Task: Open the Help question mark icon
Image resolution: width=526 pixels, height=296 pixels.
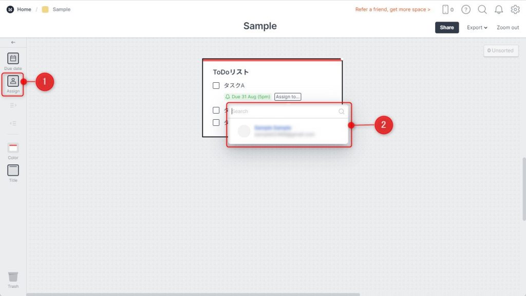Action: (465, 9)
